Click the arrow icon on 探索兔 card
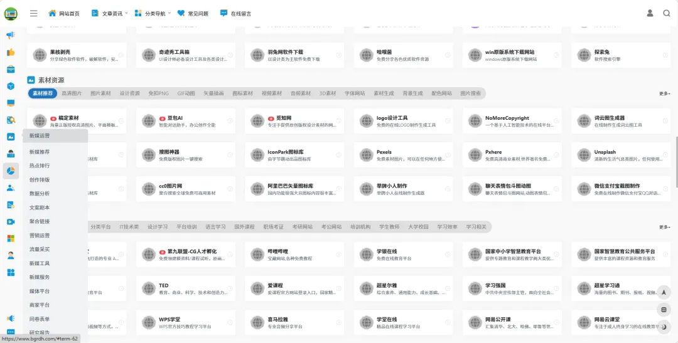Screen dimensions: 678x343 [x=665, y=55]
